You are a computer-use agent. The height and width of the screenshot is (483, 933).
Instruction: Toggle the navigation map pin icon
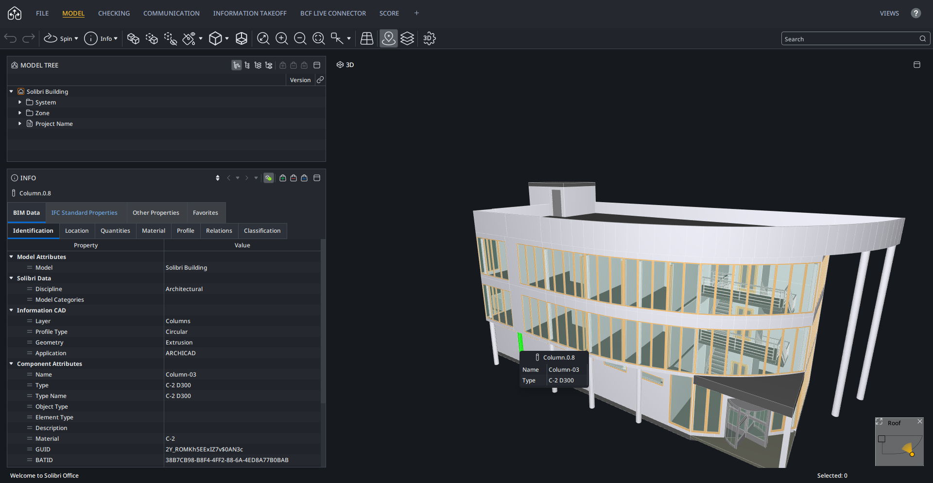click(x=388, y=38)
